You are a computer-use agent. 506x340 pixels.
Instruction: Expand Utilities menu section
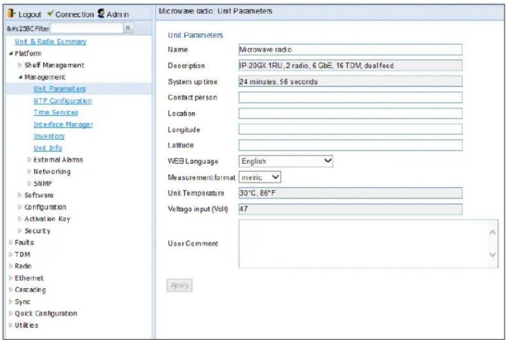tap(11, 325)
